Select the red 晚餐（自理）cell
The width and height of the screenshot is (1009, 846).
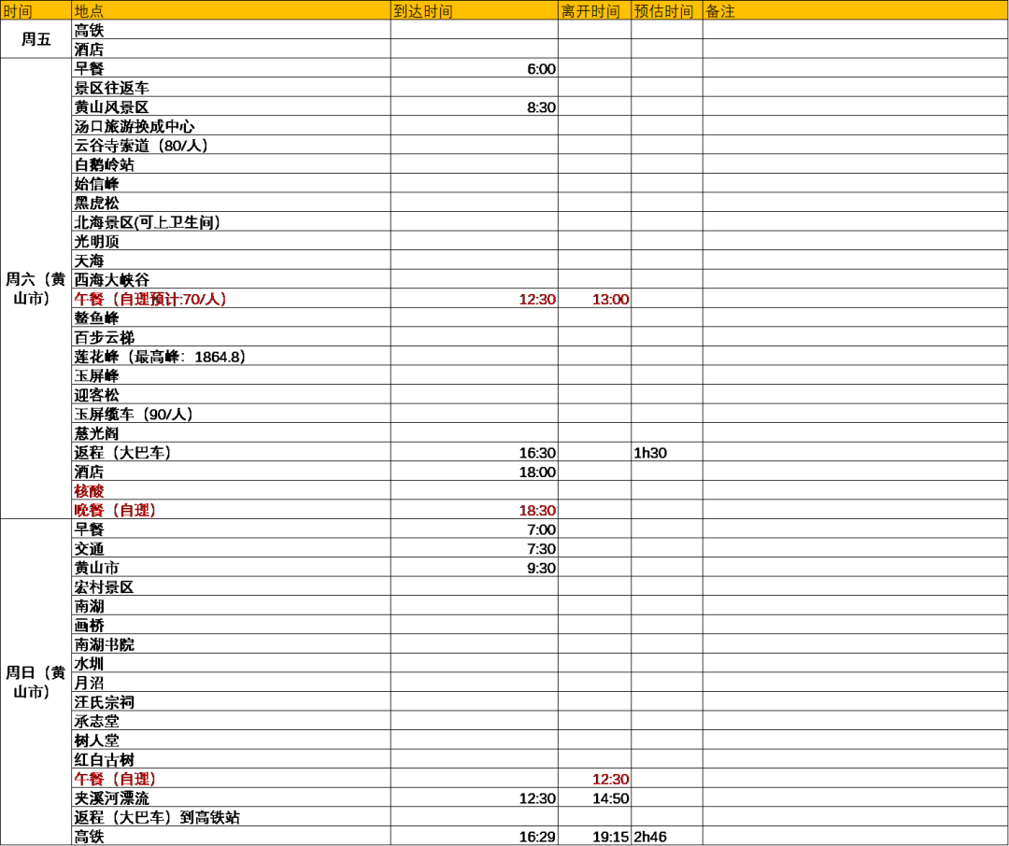(x=231, y=510)
